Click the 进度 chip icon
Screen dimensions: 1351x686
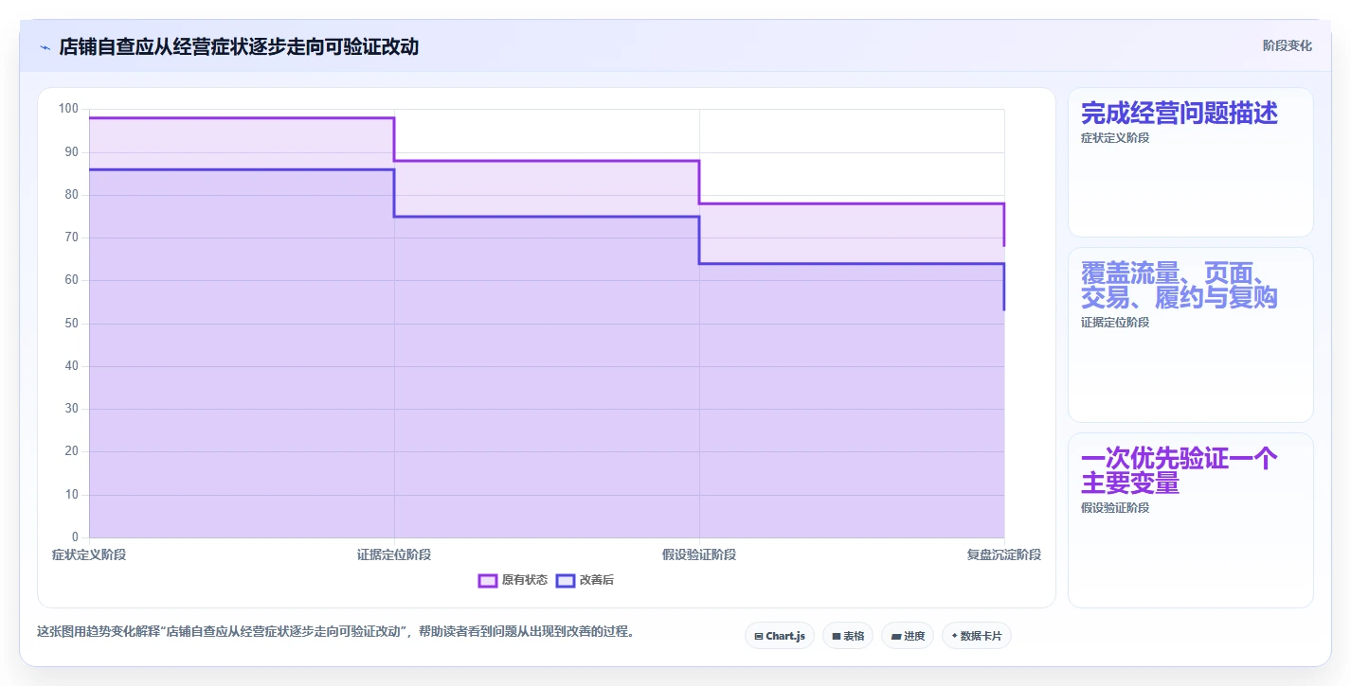896,636
